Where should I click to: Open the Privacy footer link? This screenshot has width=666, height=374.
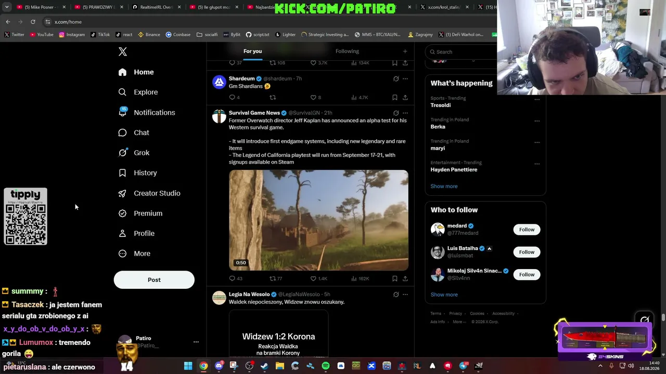(x=455, y=314)
